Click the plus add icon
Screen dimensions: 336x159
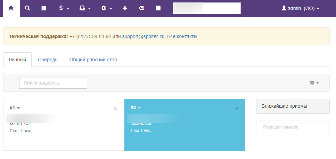[125, 8]
